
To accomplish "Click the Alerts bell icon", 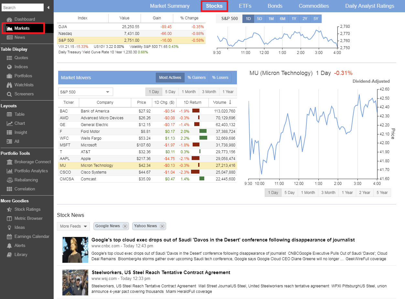I will click(9, 246).
